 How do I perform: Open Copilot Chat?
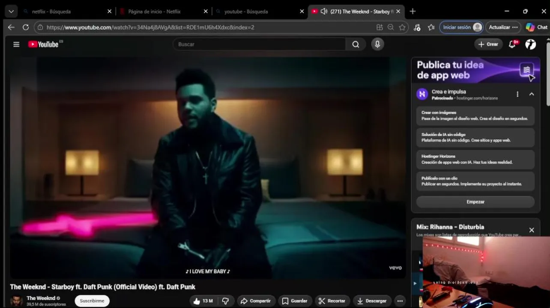coord(537,27)
